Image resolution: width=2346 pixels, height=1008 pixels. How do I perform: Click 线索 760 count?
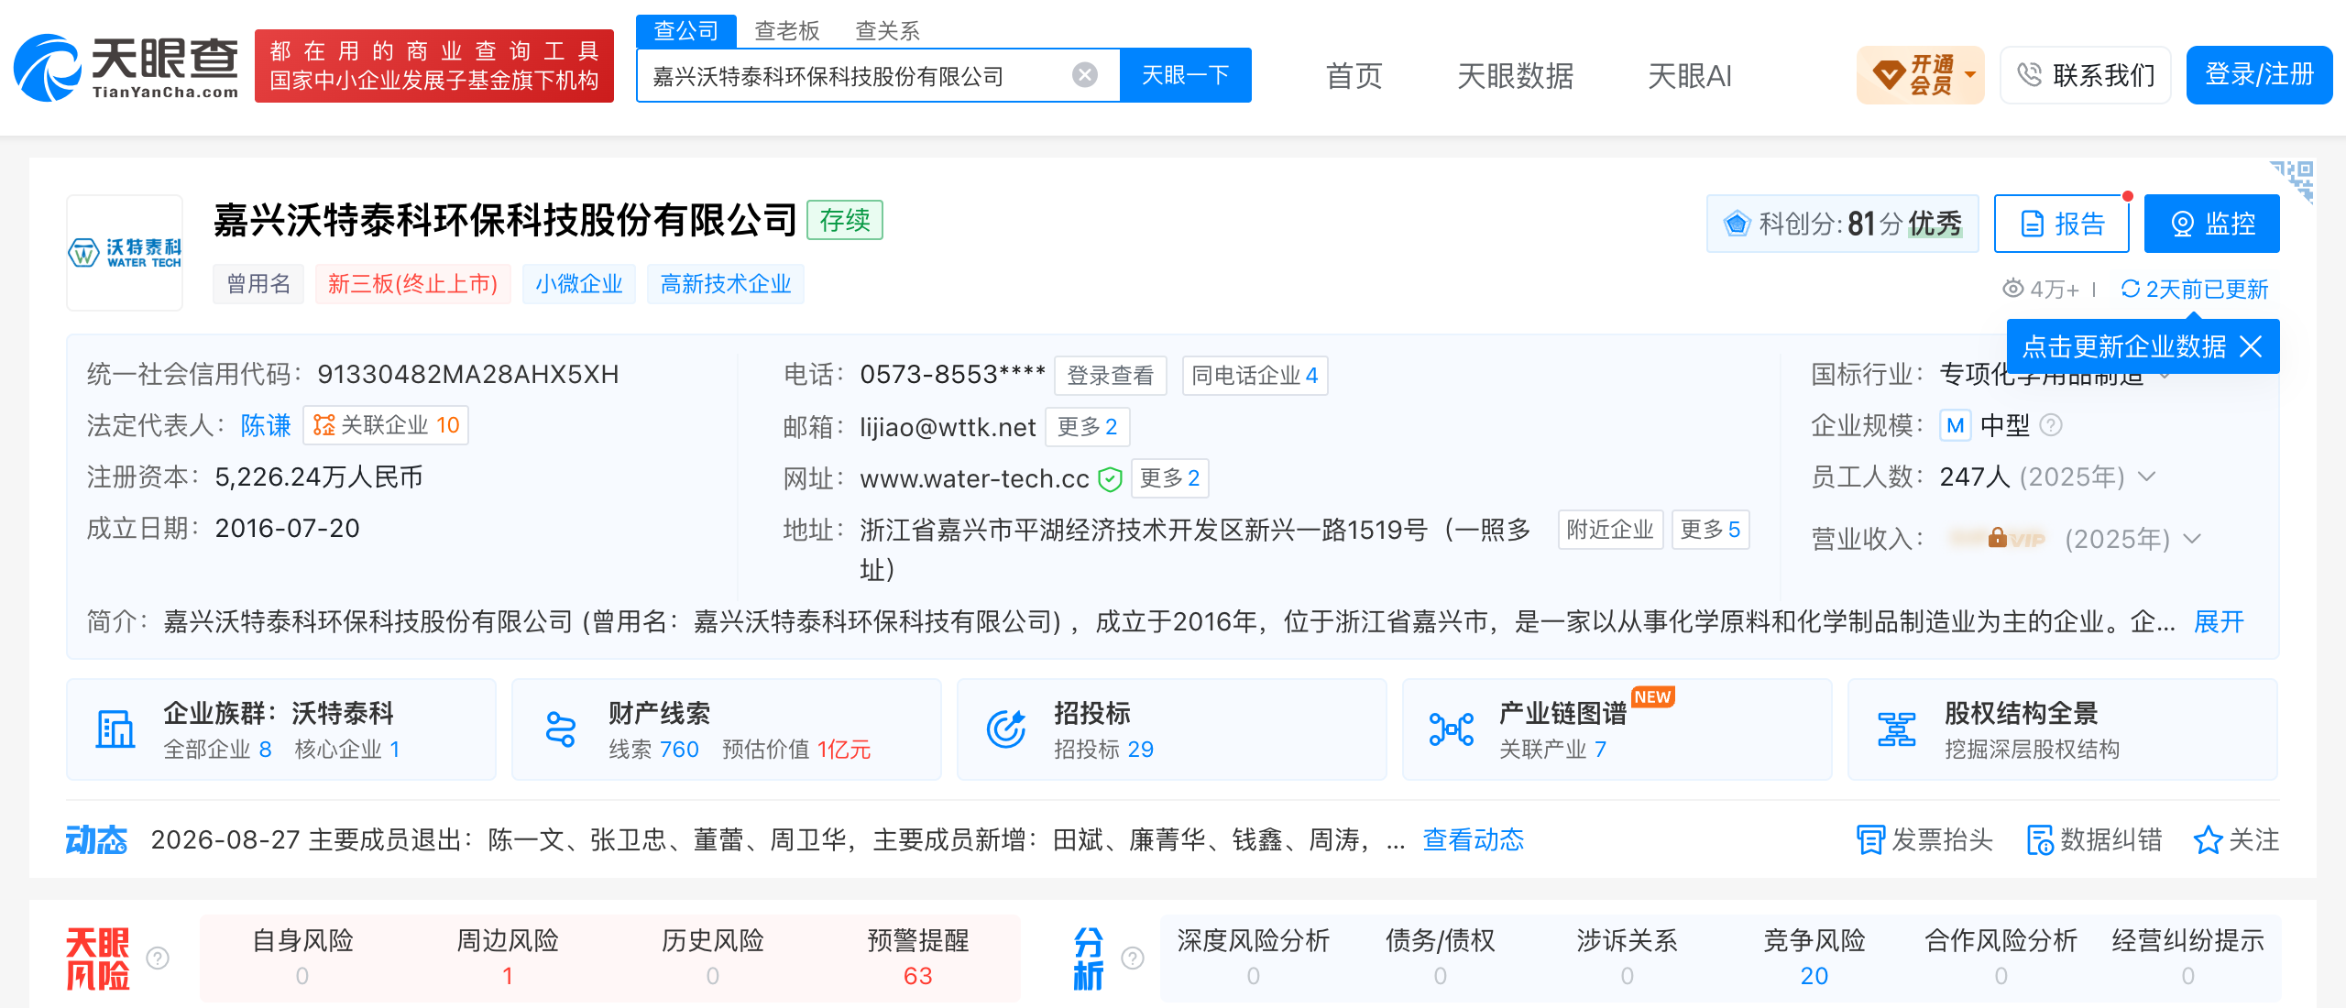tap(654, 750)
